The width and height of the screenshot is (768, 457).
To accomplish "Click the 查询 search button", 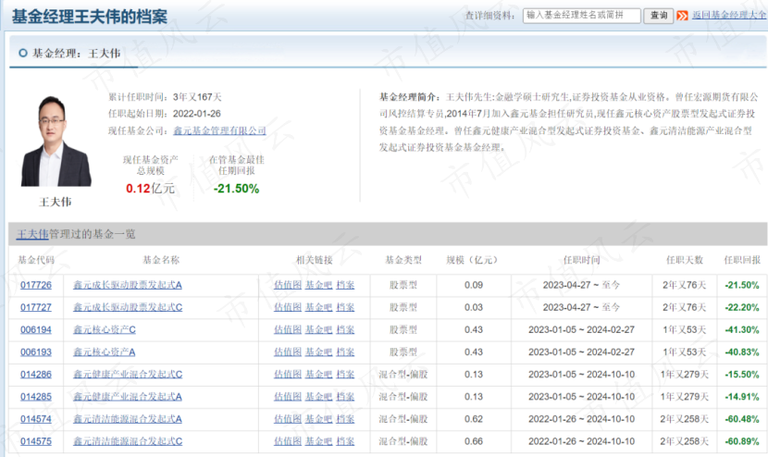I will click(x=658, y=16).
